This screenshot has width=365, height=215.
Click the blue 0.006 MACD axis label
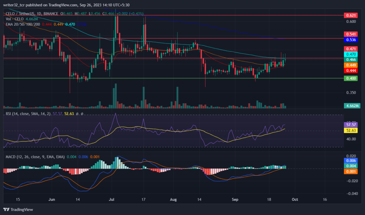tap(351, 160)
